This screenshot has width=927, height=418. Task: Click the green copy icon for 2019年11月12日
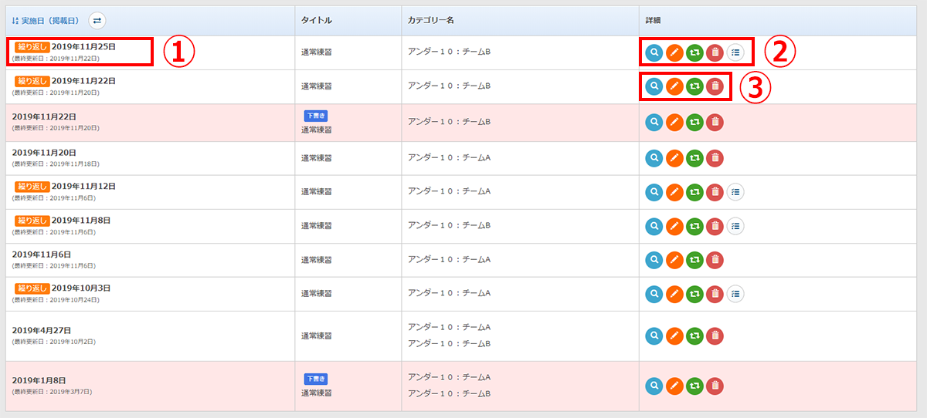tap(694, 191)
